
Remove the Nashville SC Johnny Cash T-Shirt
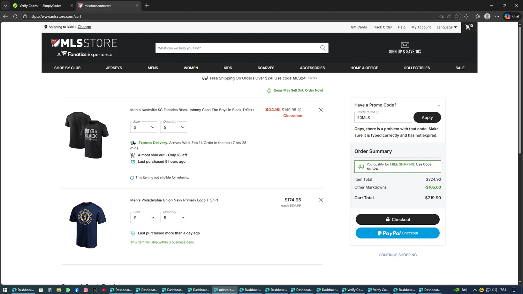320,110
